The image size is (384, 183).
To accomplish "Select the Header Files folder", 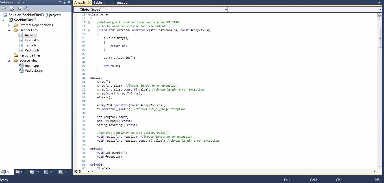I will coord(28,30).
